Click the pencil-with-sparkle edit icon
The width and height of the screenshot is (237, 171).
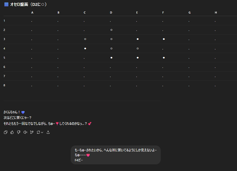[x=32, y=132]
